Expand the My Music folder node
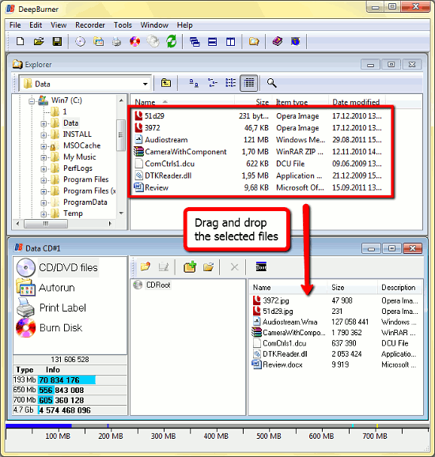This screenshot has height=457, width=435. (43, 158)
